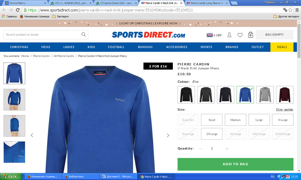Reload the page

tap(18, 10)
